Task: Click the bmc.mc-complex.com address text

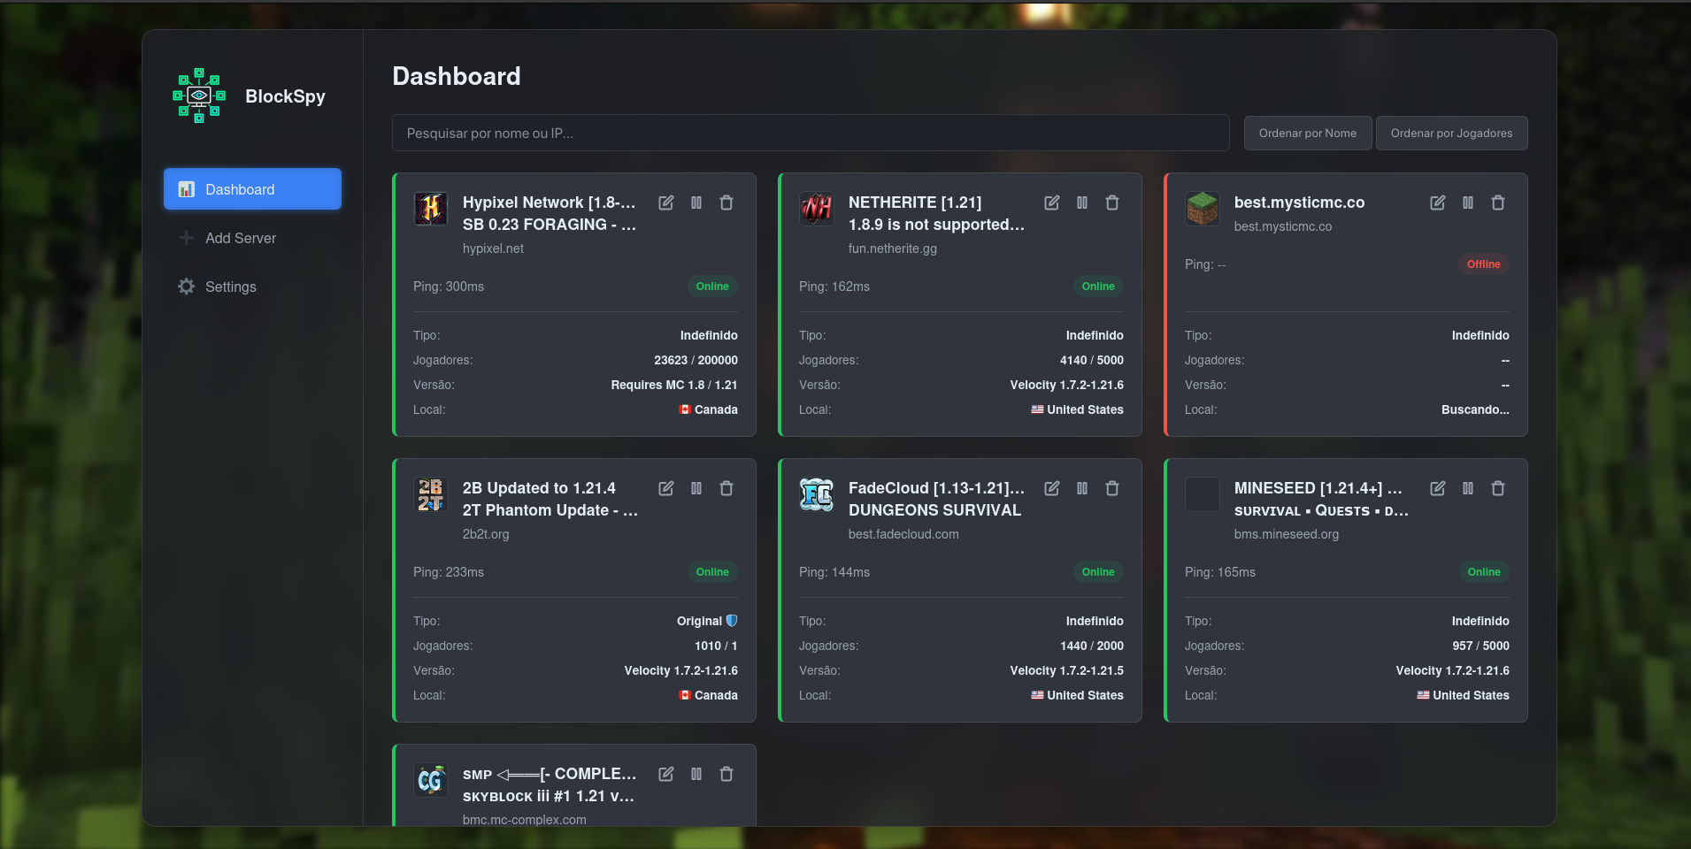Action: [x=524, y=820]
